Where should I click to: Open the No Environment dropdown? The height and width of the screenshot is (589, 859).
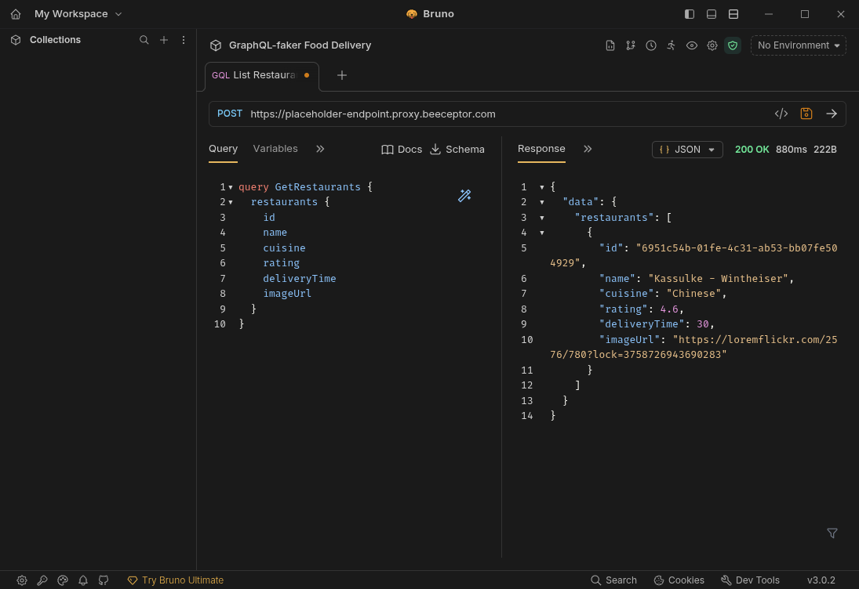coord(798,45)
